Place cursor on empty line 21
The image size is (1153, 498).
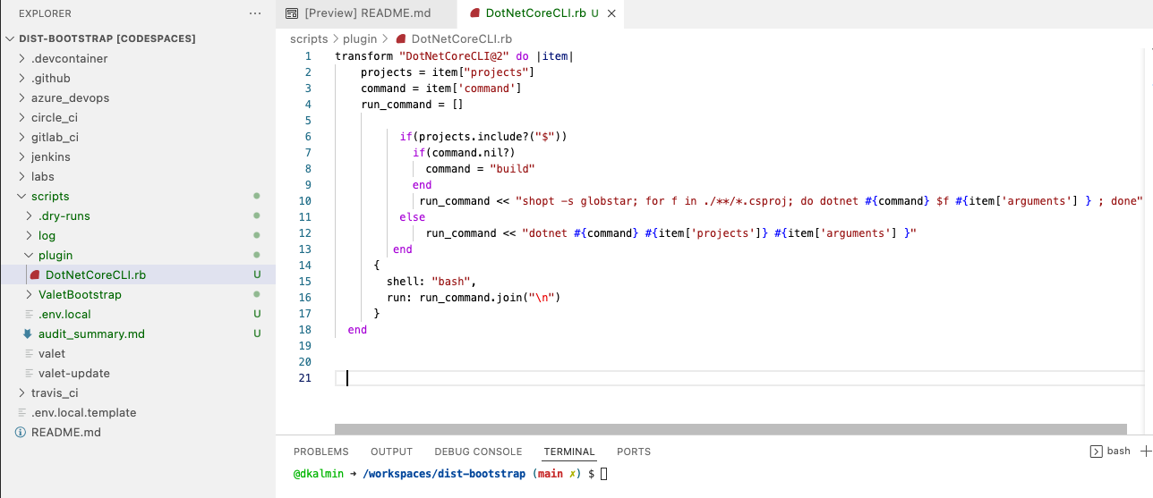point(739,378)
